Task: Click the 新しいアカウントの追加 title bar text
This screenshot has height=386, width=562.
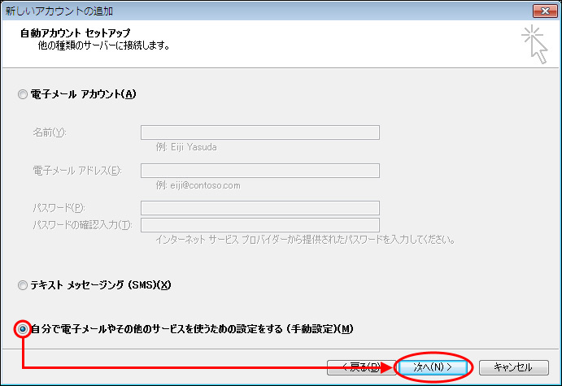Action: click(x=59, y=11)
